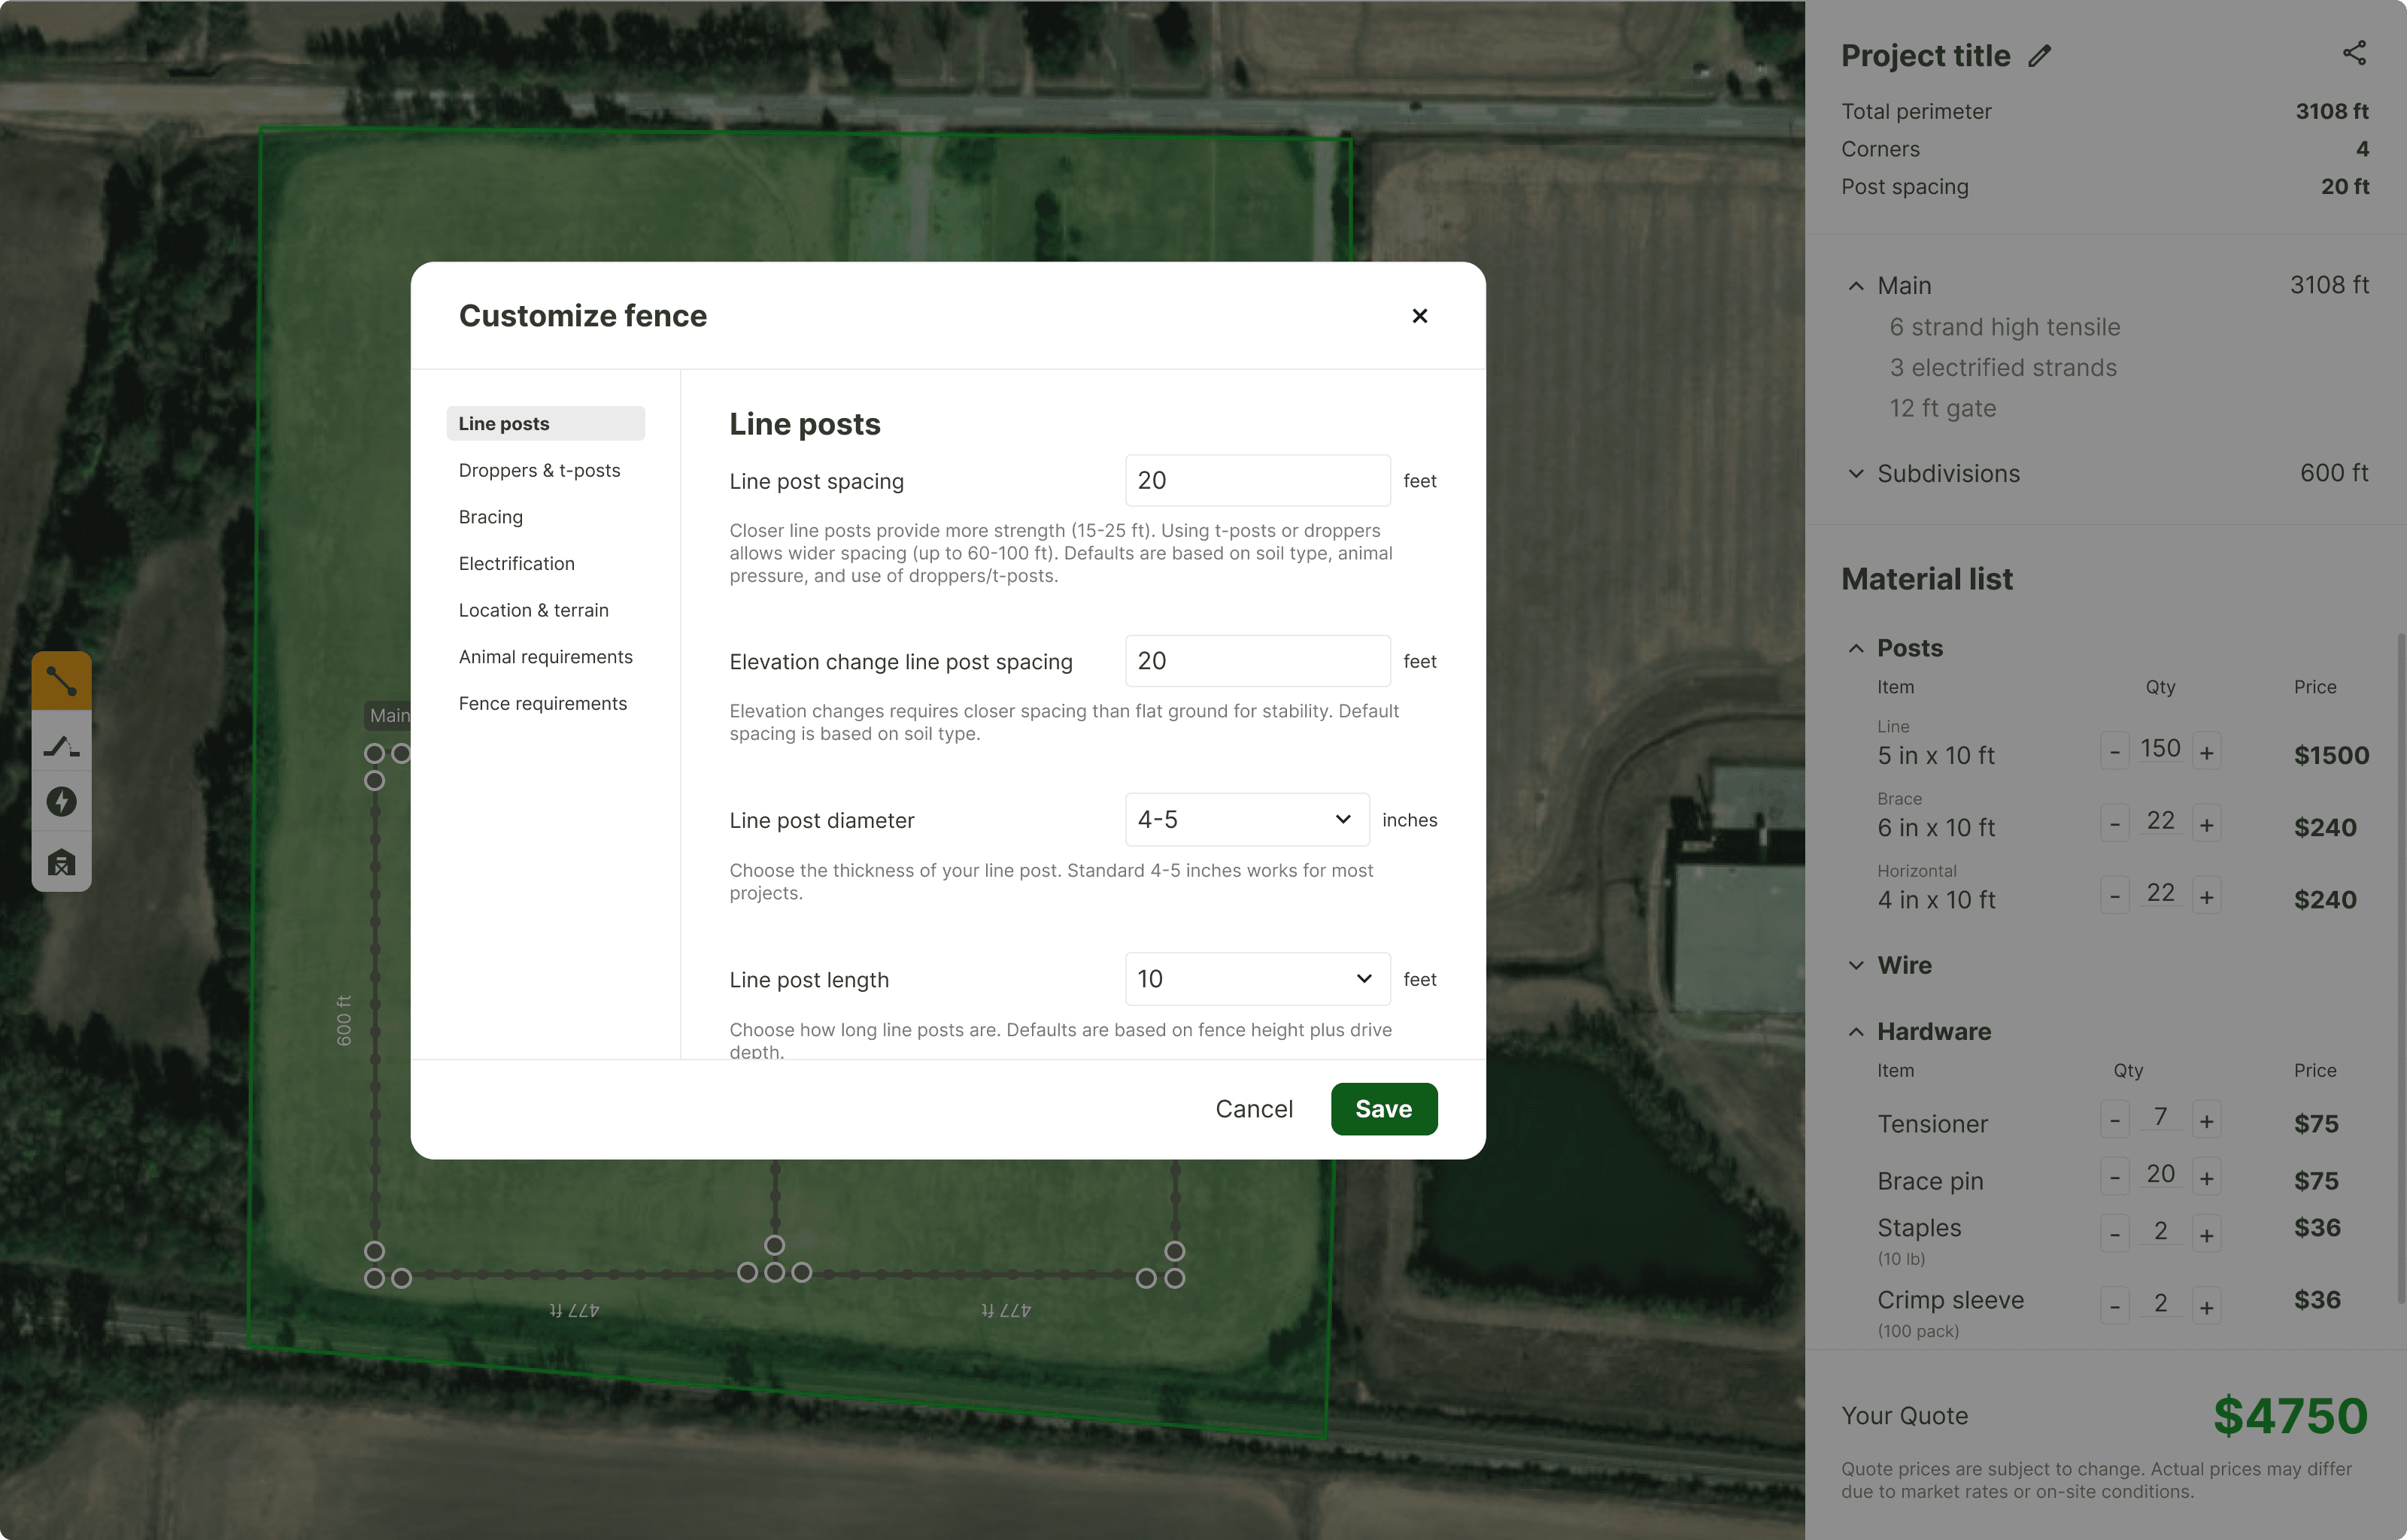2407x1540 pixels.
Task: Click the barn building tool icon
Action: point(61,862)
